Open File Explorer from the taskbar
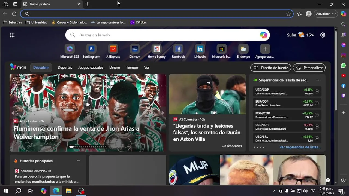Viewport: 349px width, 196px height. [x=68, y=191]
